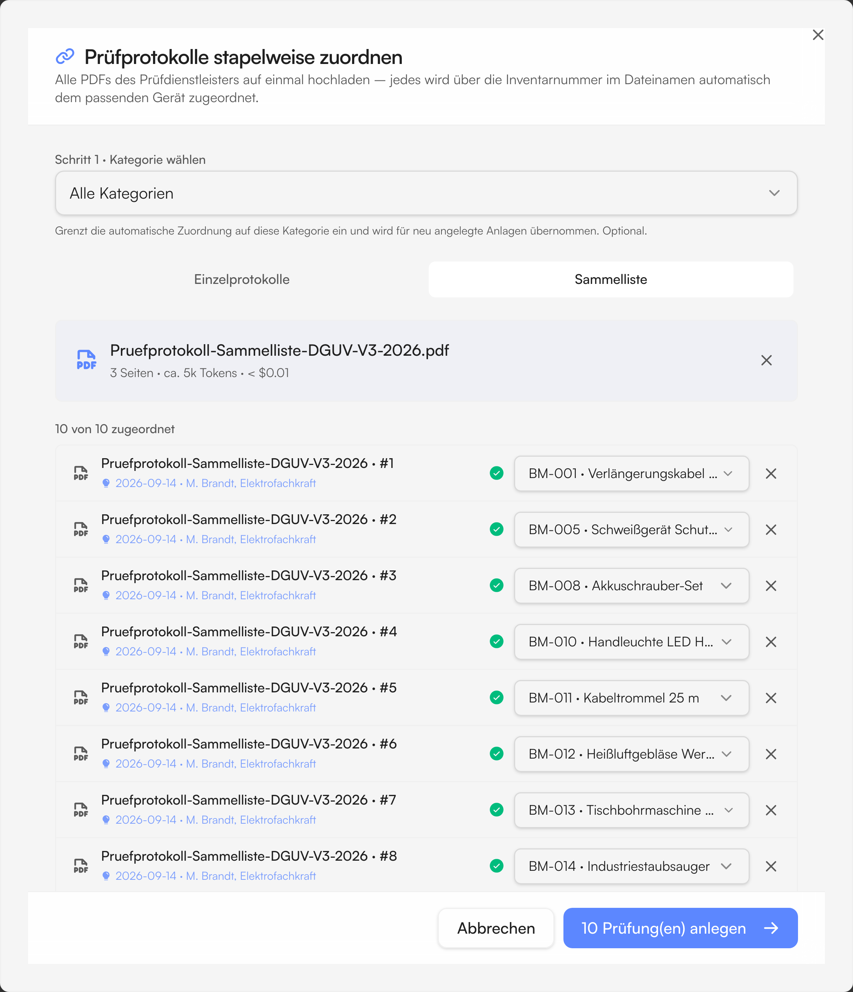
Task: Open device dropdown BM-012 Heißluftgebläse
Action: pos(631,754)
